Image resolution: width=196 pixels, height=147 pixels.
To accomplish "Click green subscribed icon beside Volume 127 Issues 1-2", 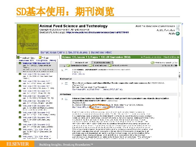I will [x=20, y=101].
